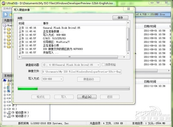Select the 11:45:41 正在准备数据 log row

tap(72, 31)
